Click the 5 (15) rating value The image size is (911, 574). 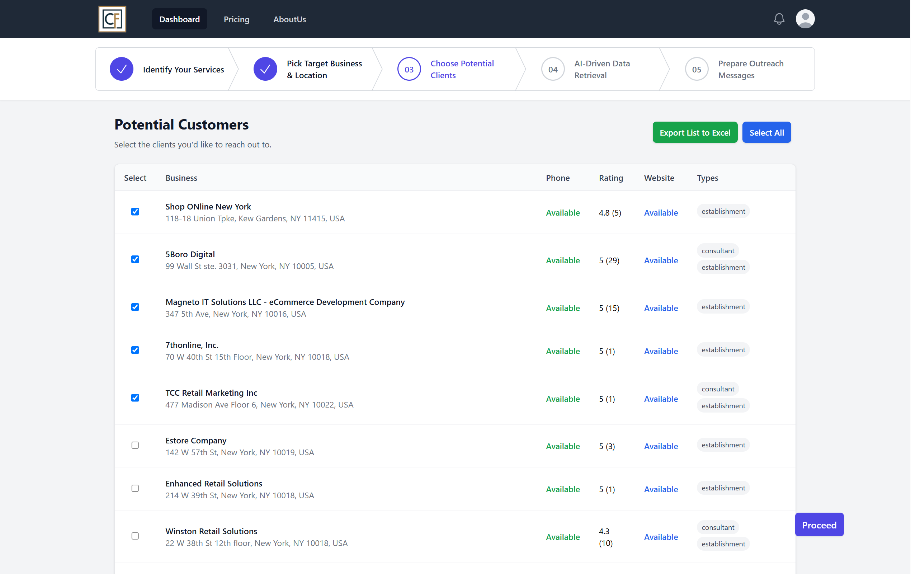(609, 308)
